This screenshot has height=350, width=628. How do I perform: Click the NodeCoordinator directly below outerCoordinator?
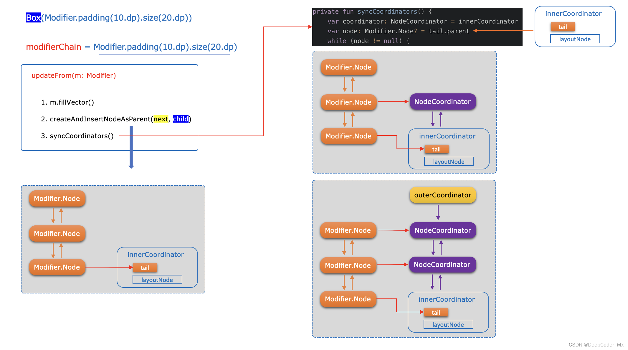click(x=443, y=230)
